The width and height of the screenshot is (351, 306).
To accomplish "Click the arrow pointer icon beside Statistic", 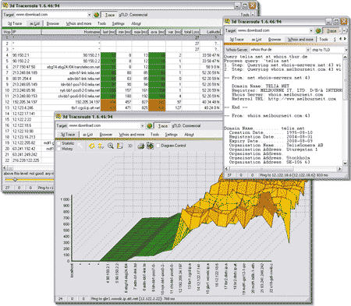I will tap(80, 146).
